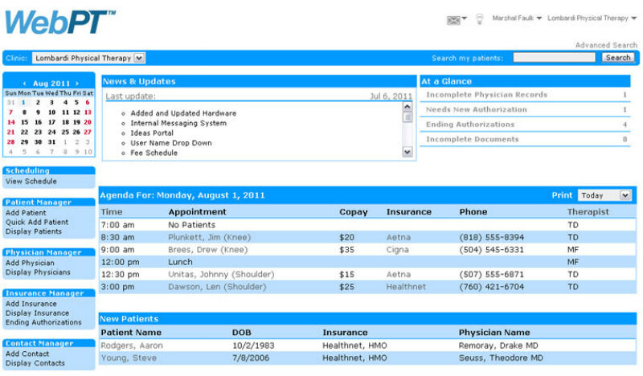The image size is (643, 376).
Task: Open the Clinic selection dropdown
Action: [89, 58]
